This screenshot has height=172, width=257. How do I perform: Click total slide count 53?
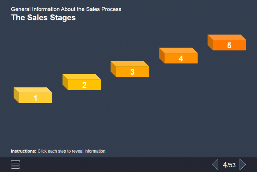(232, 165)
